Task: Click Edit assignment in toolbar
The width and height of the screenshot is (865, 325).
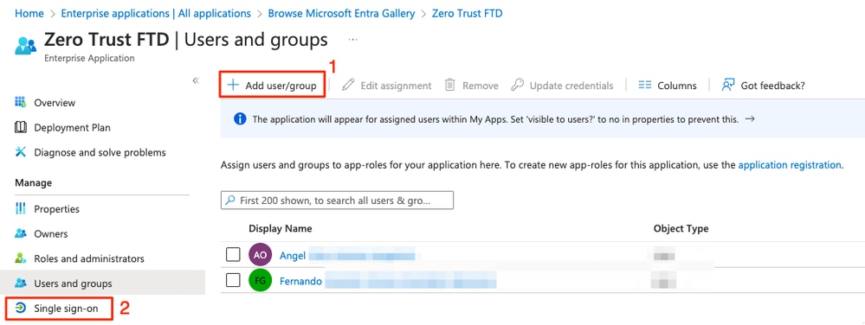Action: (x=386, y=86)
